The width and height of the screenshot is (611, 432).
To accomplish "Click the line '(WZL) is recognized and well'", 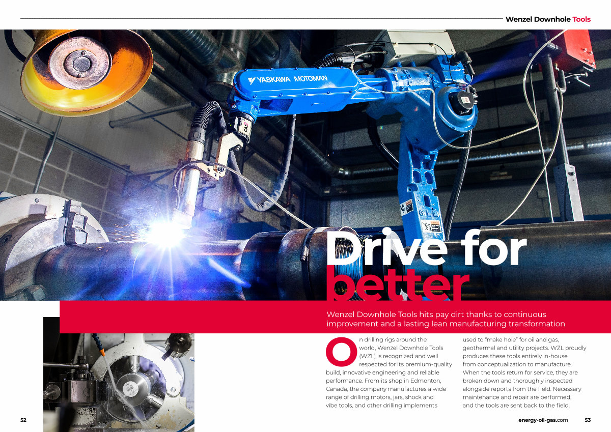I will tap(398, 356).
